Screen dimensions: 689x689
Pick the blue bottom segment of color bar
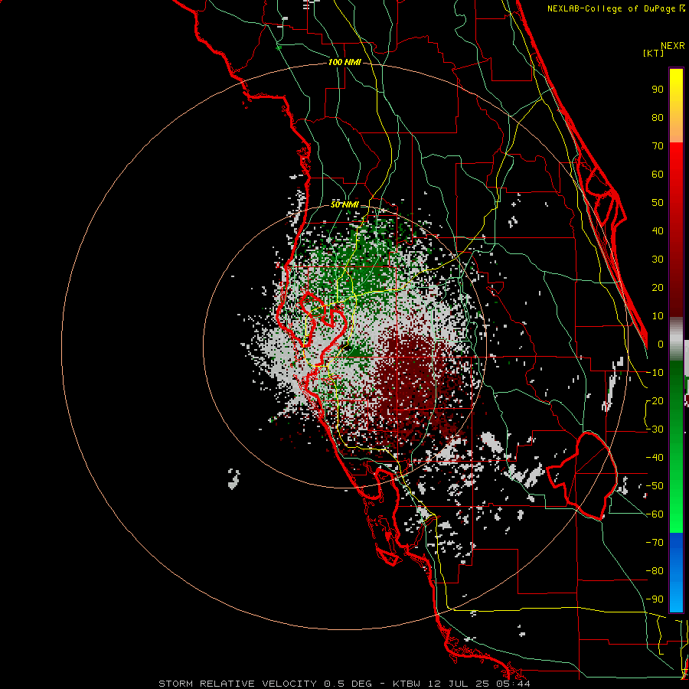tap(676, 573)
